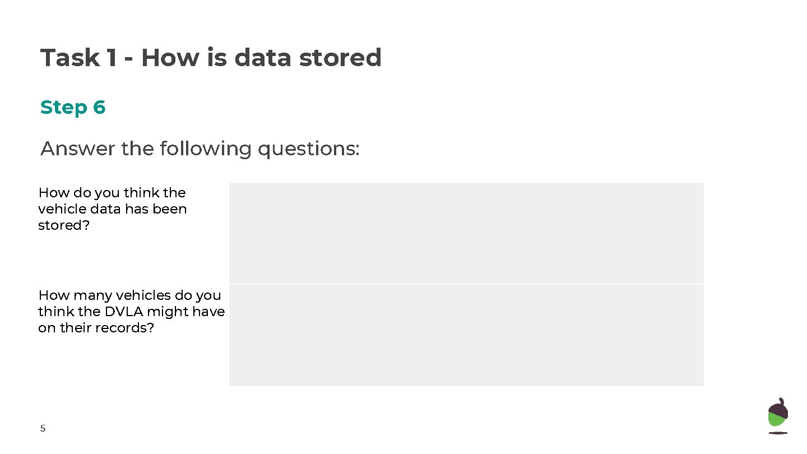Click "Task 1" in the slide title
Viewport: 807px width, 454px height.
coord(78,58)
